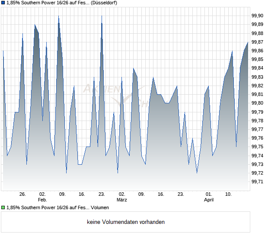This screenshot has height=236, width=268.
Task: Select volume title '1,85% Southern Power 16/26 auf Fes... Volumen'
Action: point(57,207)
